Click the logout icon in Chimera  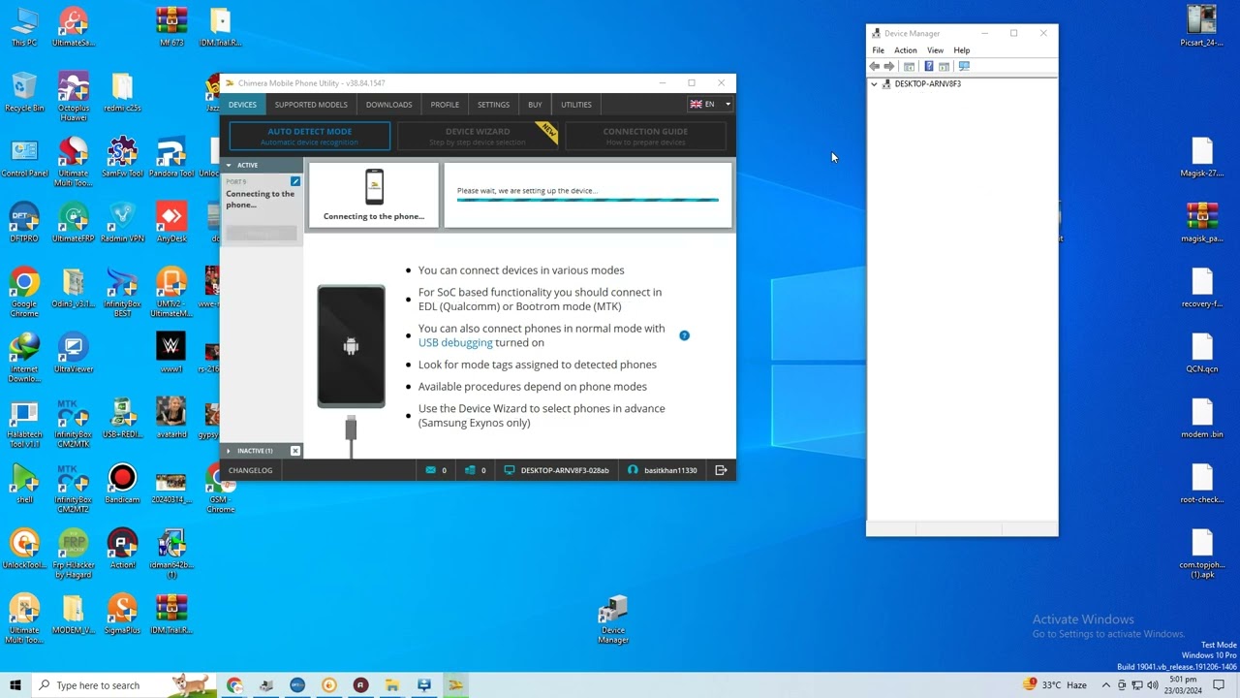pyautogui.click(x=721, y=470)
